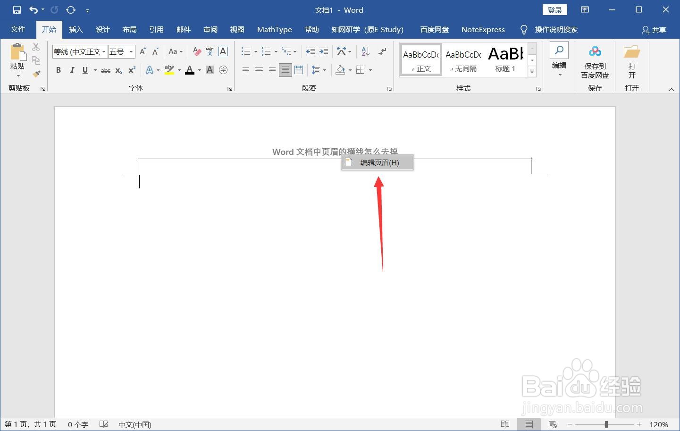Sort paragraphs with the A-Z sort icon
Image resolution: width=680 pixels, height=431 pixels.
[x=365, y=51]
